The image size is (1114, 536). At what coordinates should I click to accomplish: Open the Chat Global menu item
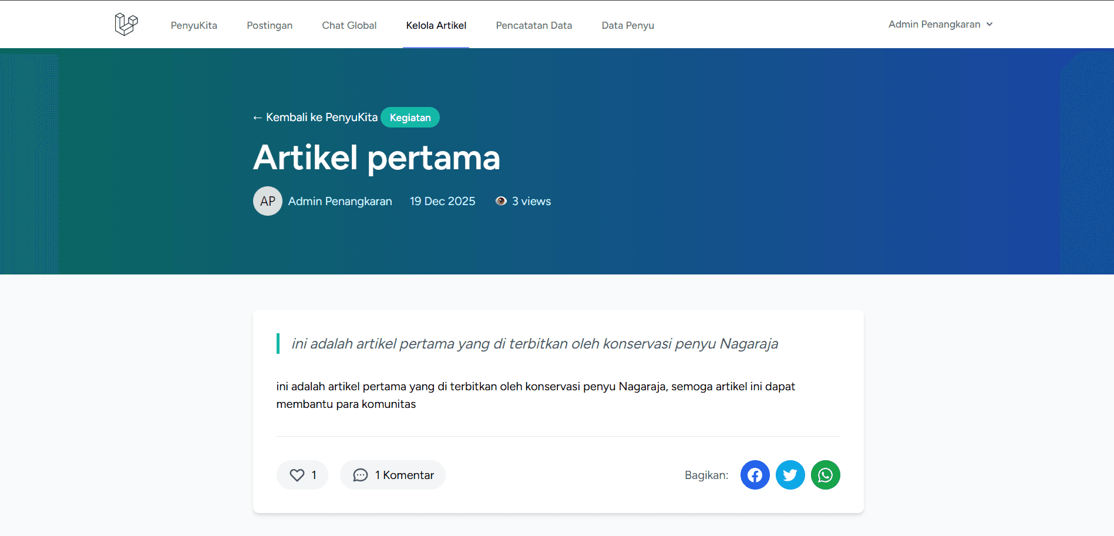[x=349, y=25]
